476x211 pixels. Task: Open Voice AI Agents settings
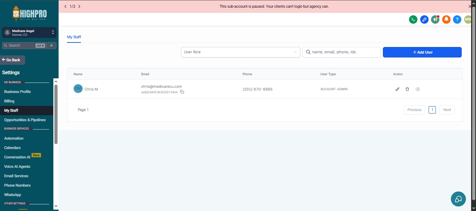tap(17, 166)
